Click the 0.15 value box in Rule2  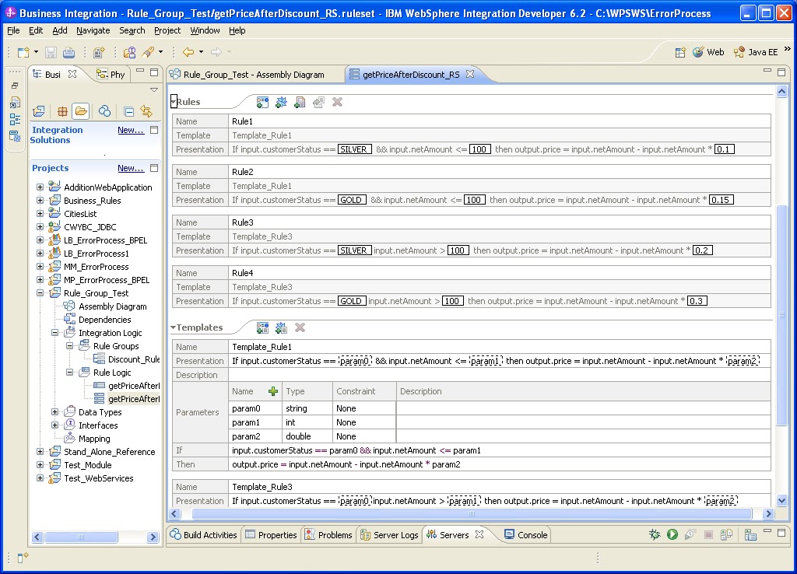[722, 200]
